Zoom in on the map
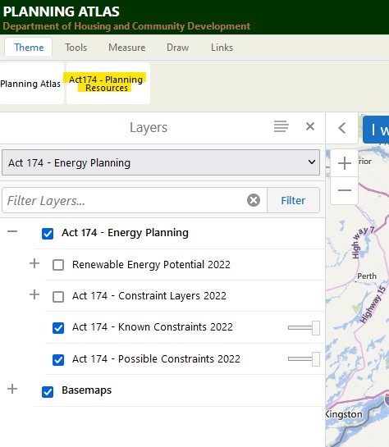Screen dimensions: 389x447 345,163
